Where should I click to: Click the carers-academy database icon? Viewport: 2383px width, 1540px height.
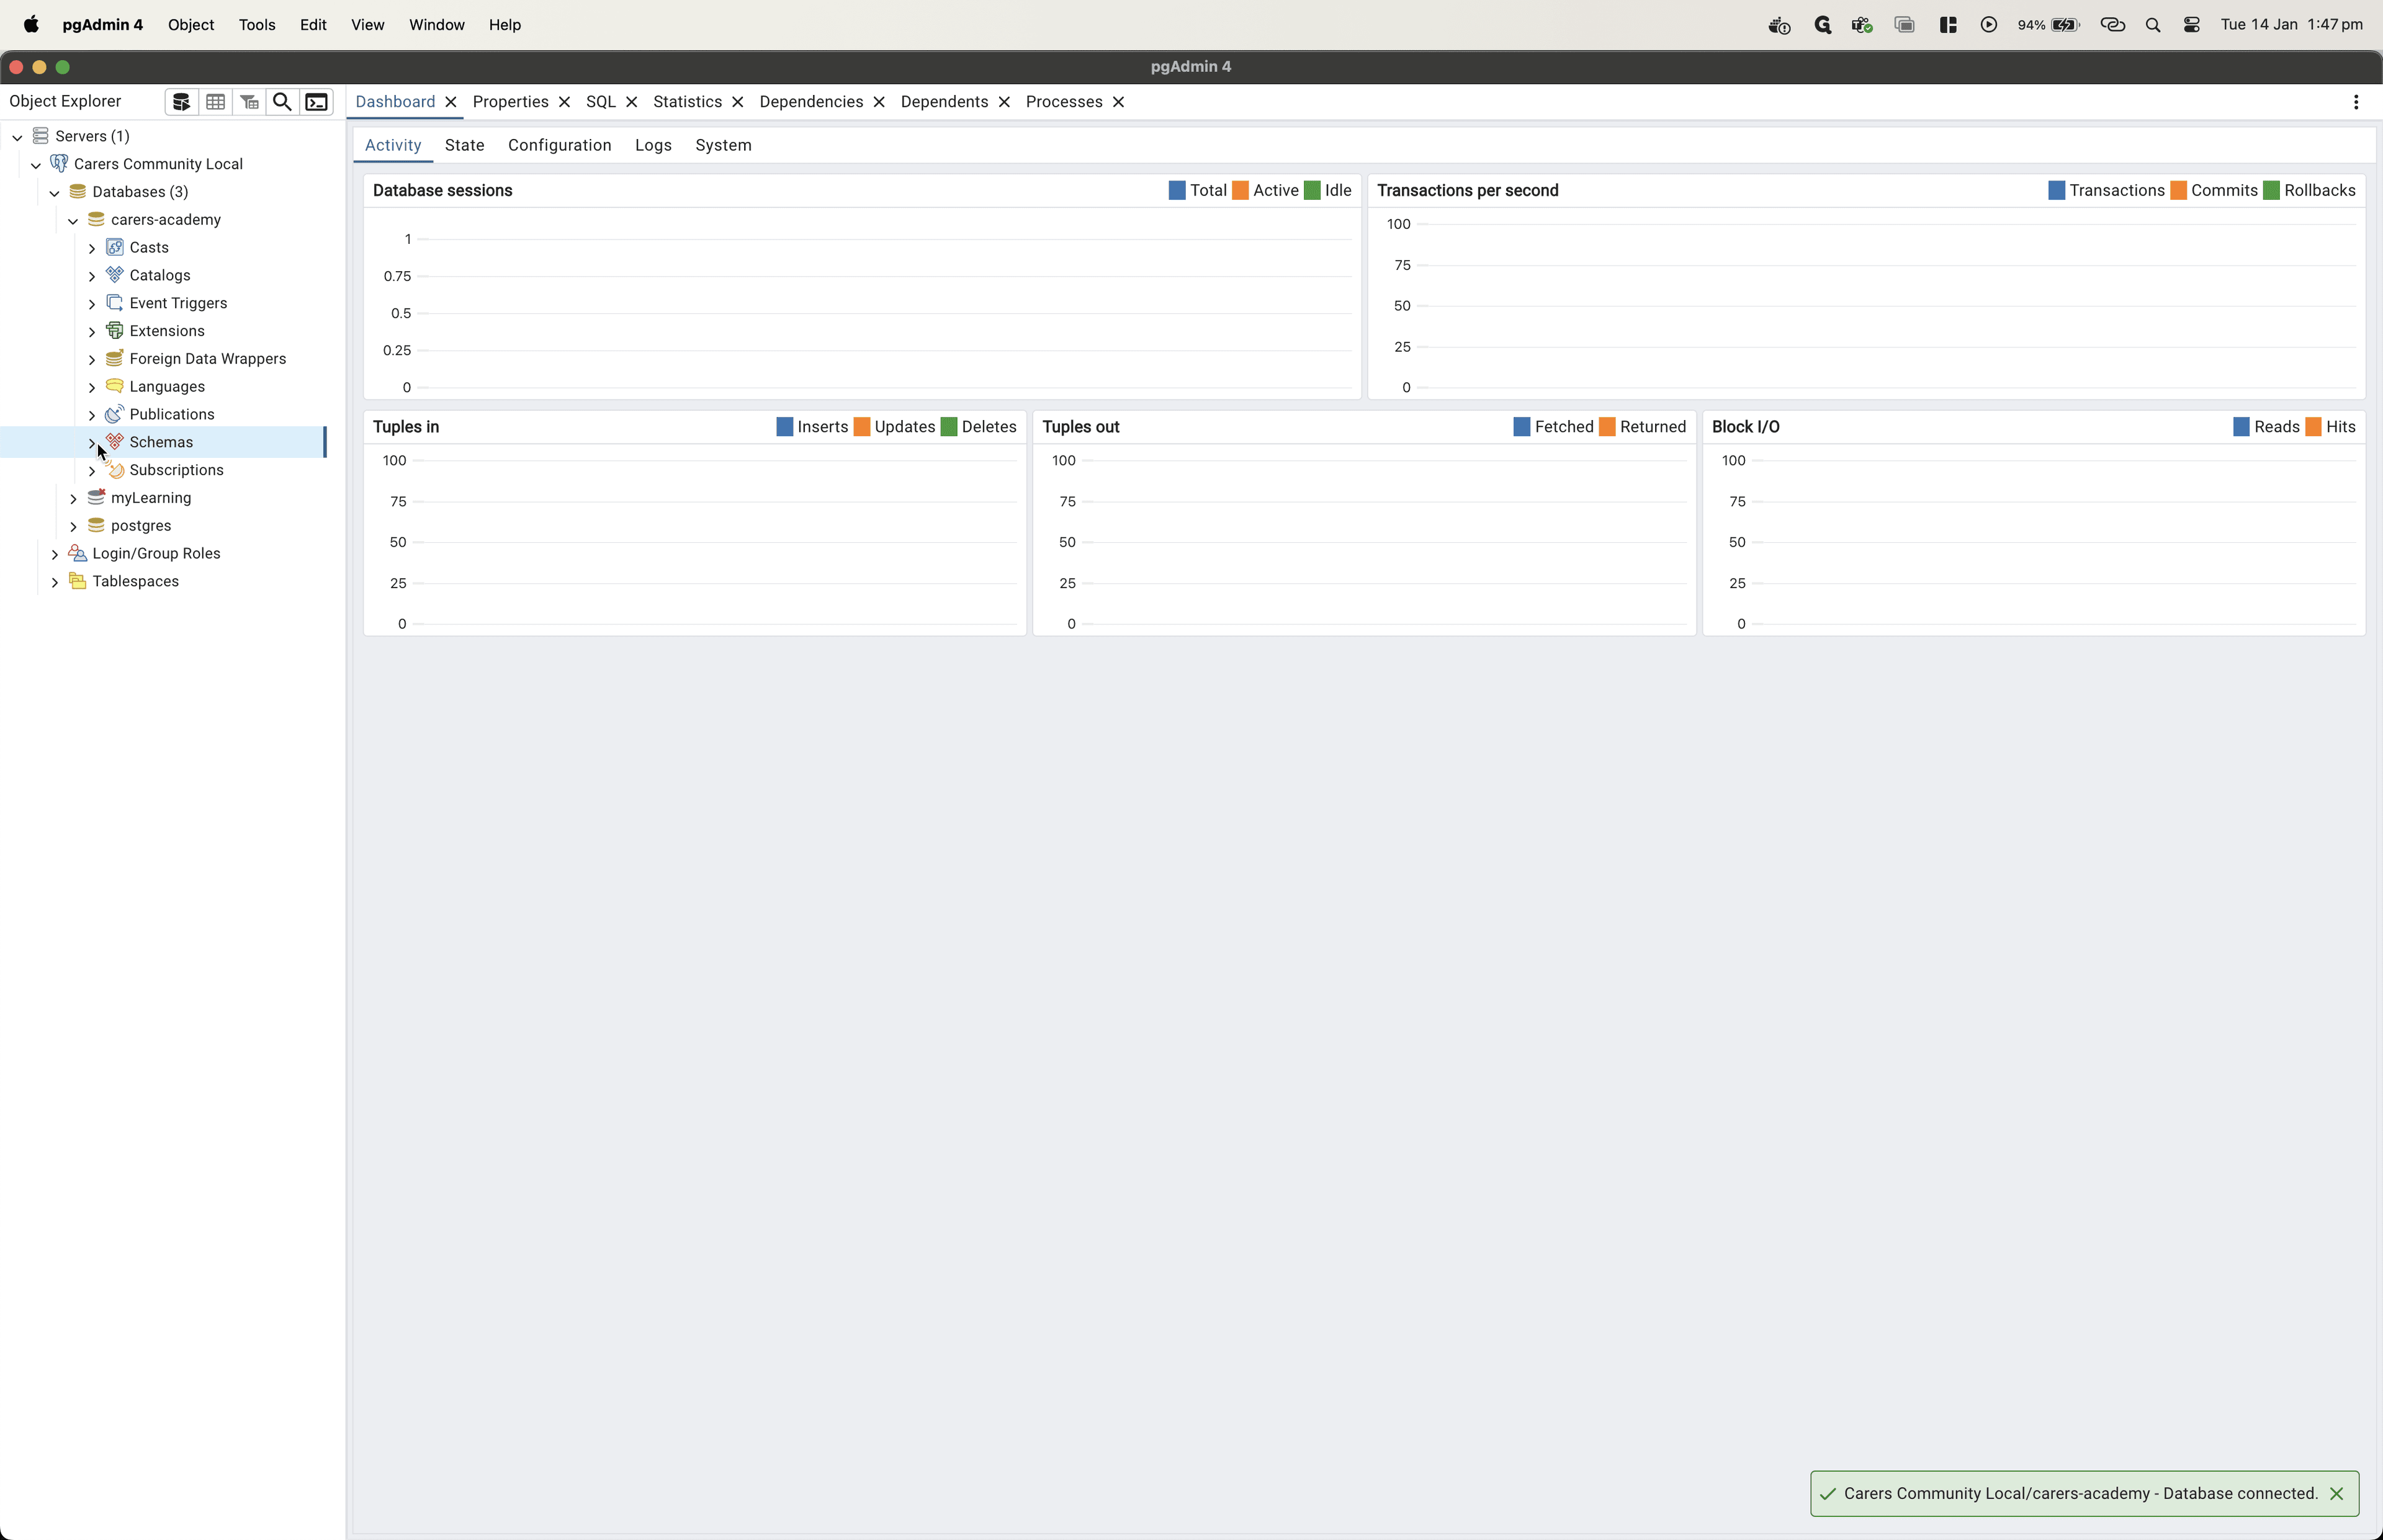tap(96, 219)
